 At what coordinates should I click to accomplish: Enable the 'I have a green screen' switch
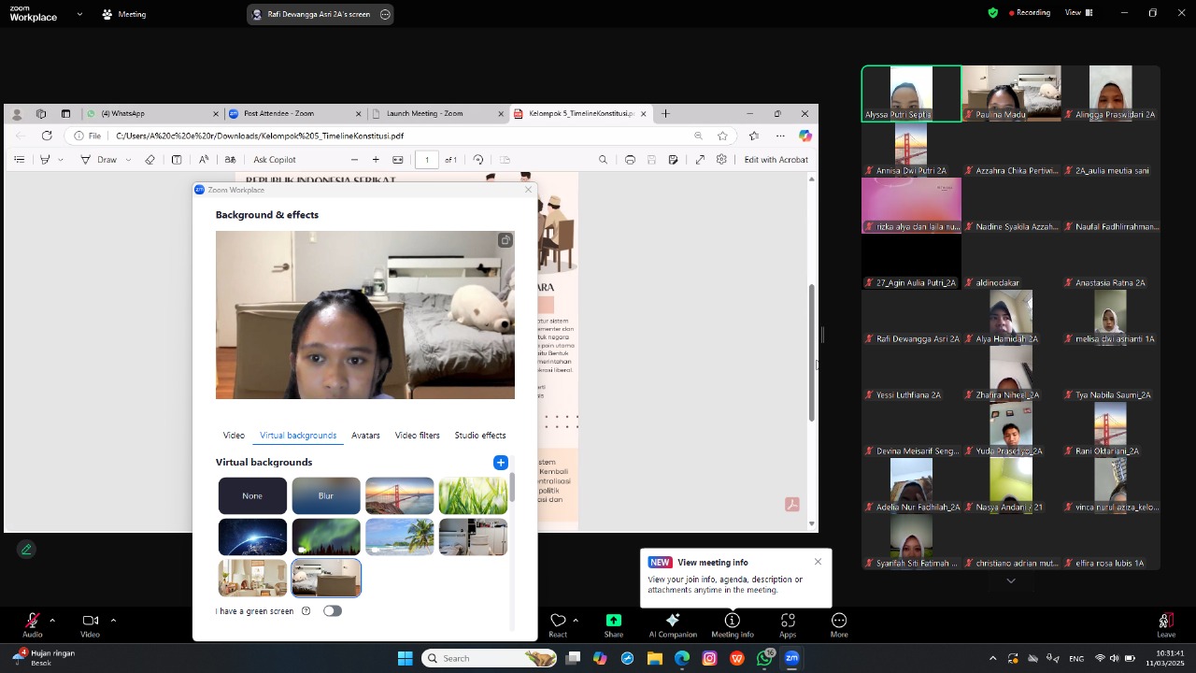point(332,611)
